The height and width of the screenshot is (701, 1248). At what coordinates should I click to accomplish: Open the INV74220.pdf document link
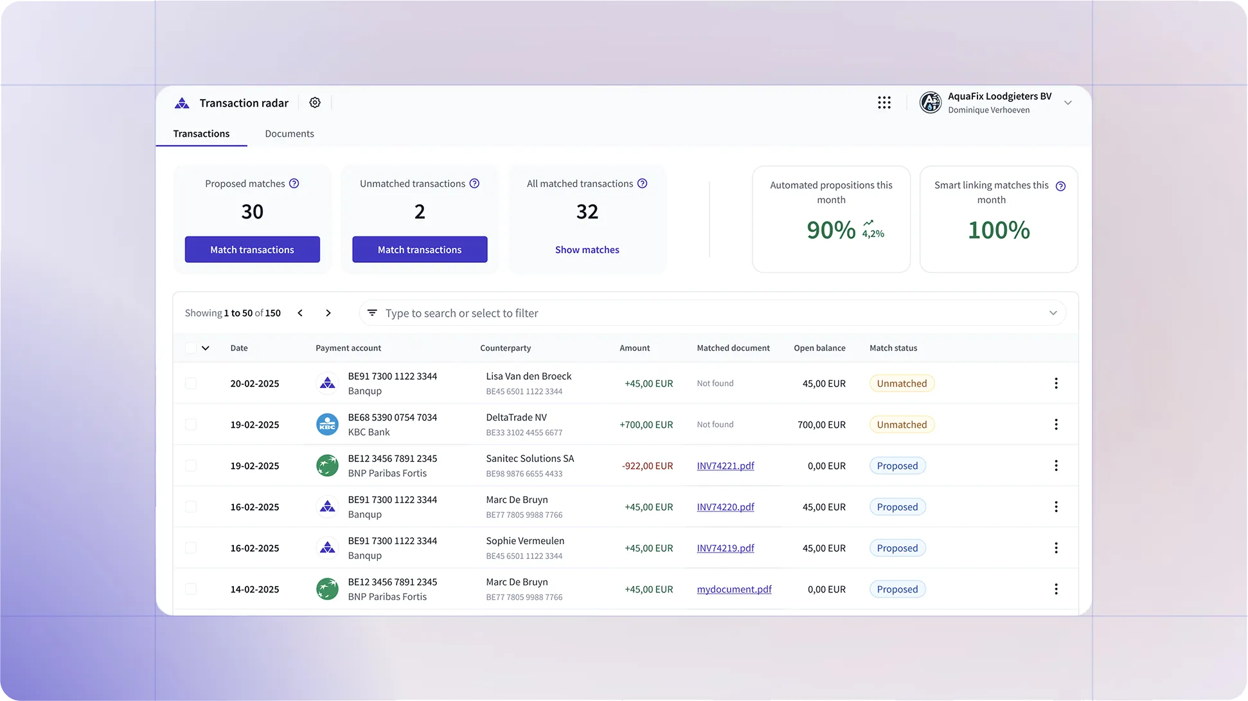726,507
